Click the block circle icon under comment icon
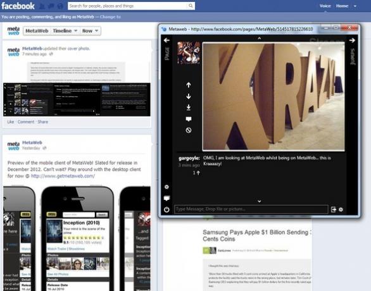 [188, 130]
